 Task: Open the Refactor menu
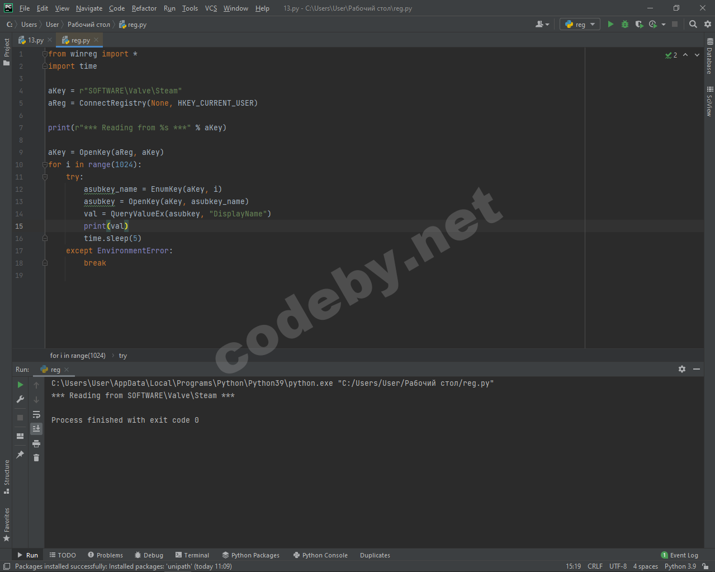coord(144,8)
